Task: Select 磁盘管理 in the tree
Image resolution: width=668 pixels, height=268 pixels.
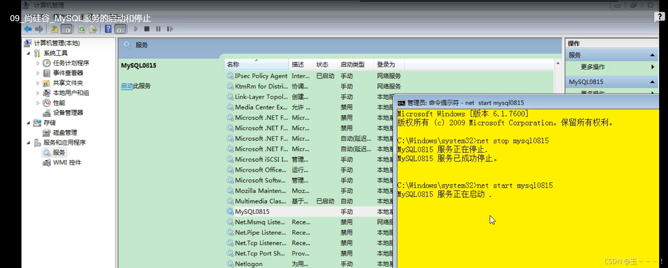Action: point(65,133)
